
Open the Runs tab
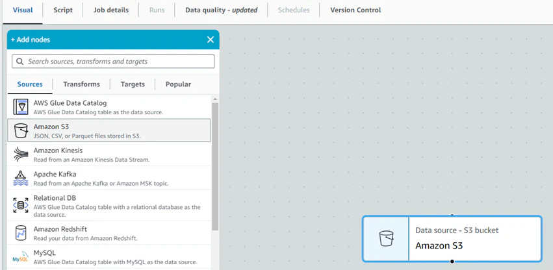coord(157,10)
